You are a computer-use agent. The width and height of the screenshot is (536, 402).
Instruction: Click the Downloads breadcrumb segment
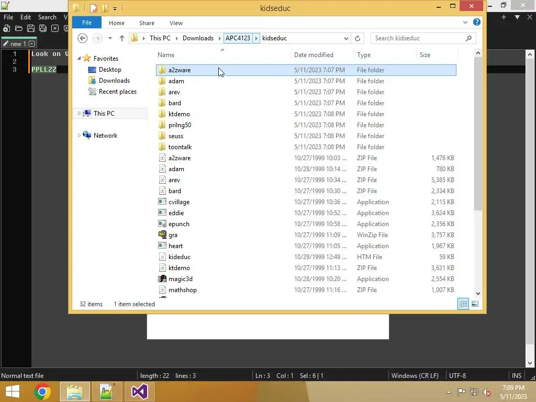pos(198,38)
